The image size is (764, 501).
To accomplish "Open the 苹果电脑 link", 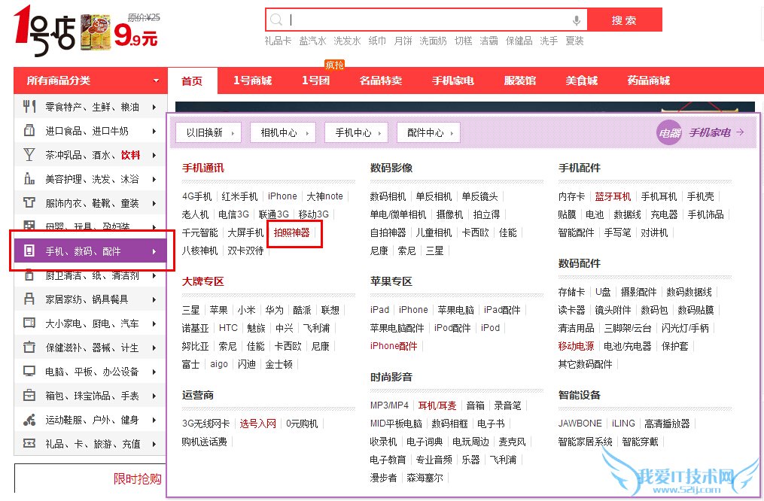I will [x=455, y=310].
